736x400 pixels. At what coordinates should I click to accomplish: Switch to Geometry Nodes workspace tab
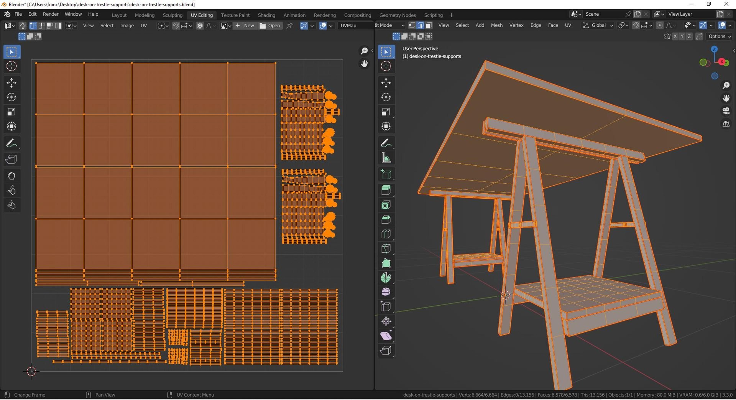tap(397, 15)
